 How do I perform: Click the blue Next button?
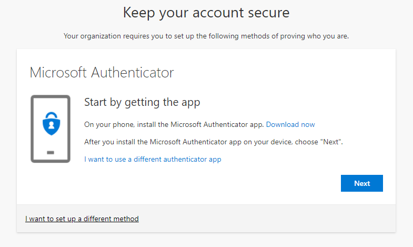[361, 183]
